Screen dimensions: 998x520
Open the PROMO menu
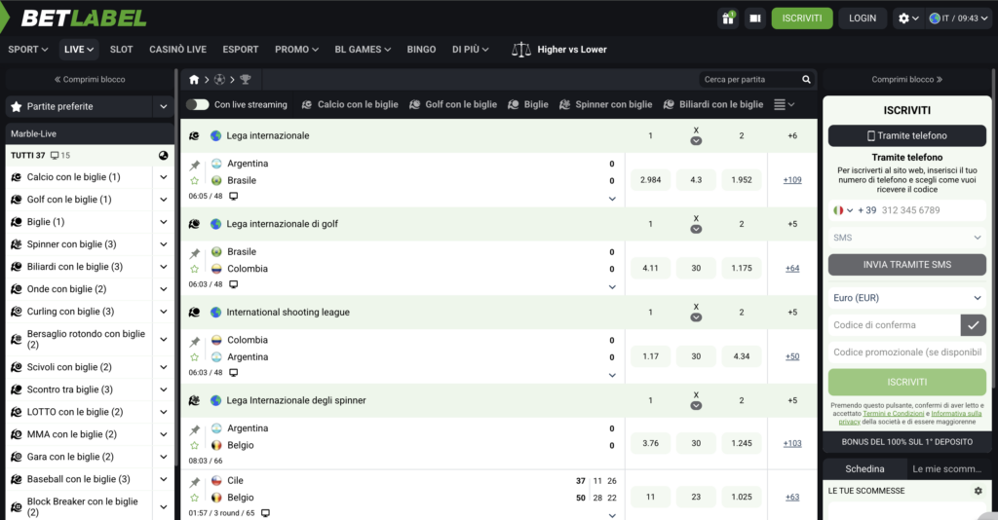[x=296, y=50]
